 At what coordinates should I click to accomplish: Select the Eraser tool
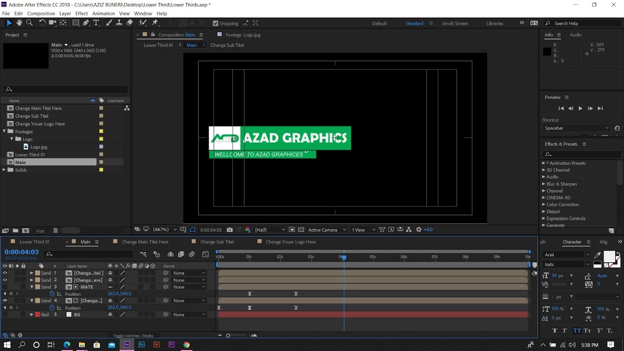pos(130,23)
